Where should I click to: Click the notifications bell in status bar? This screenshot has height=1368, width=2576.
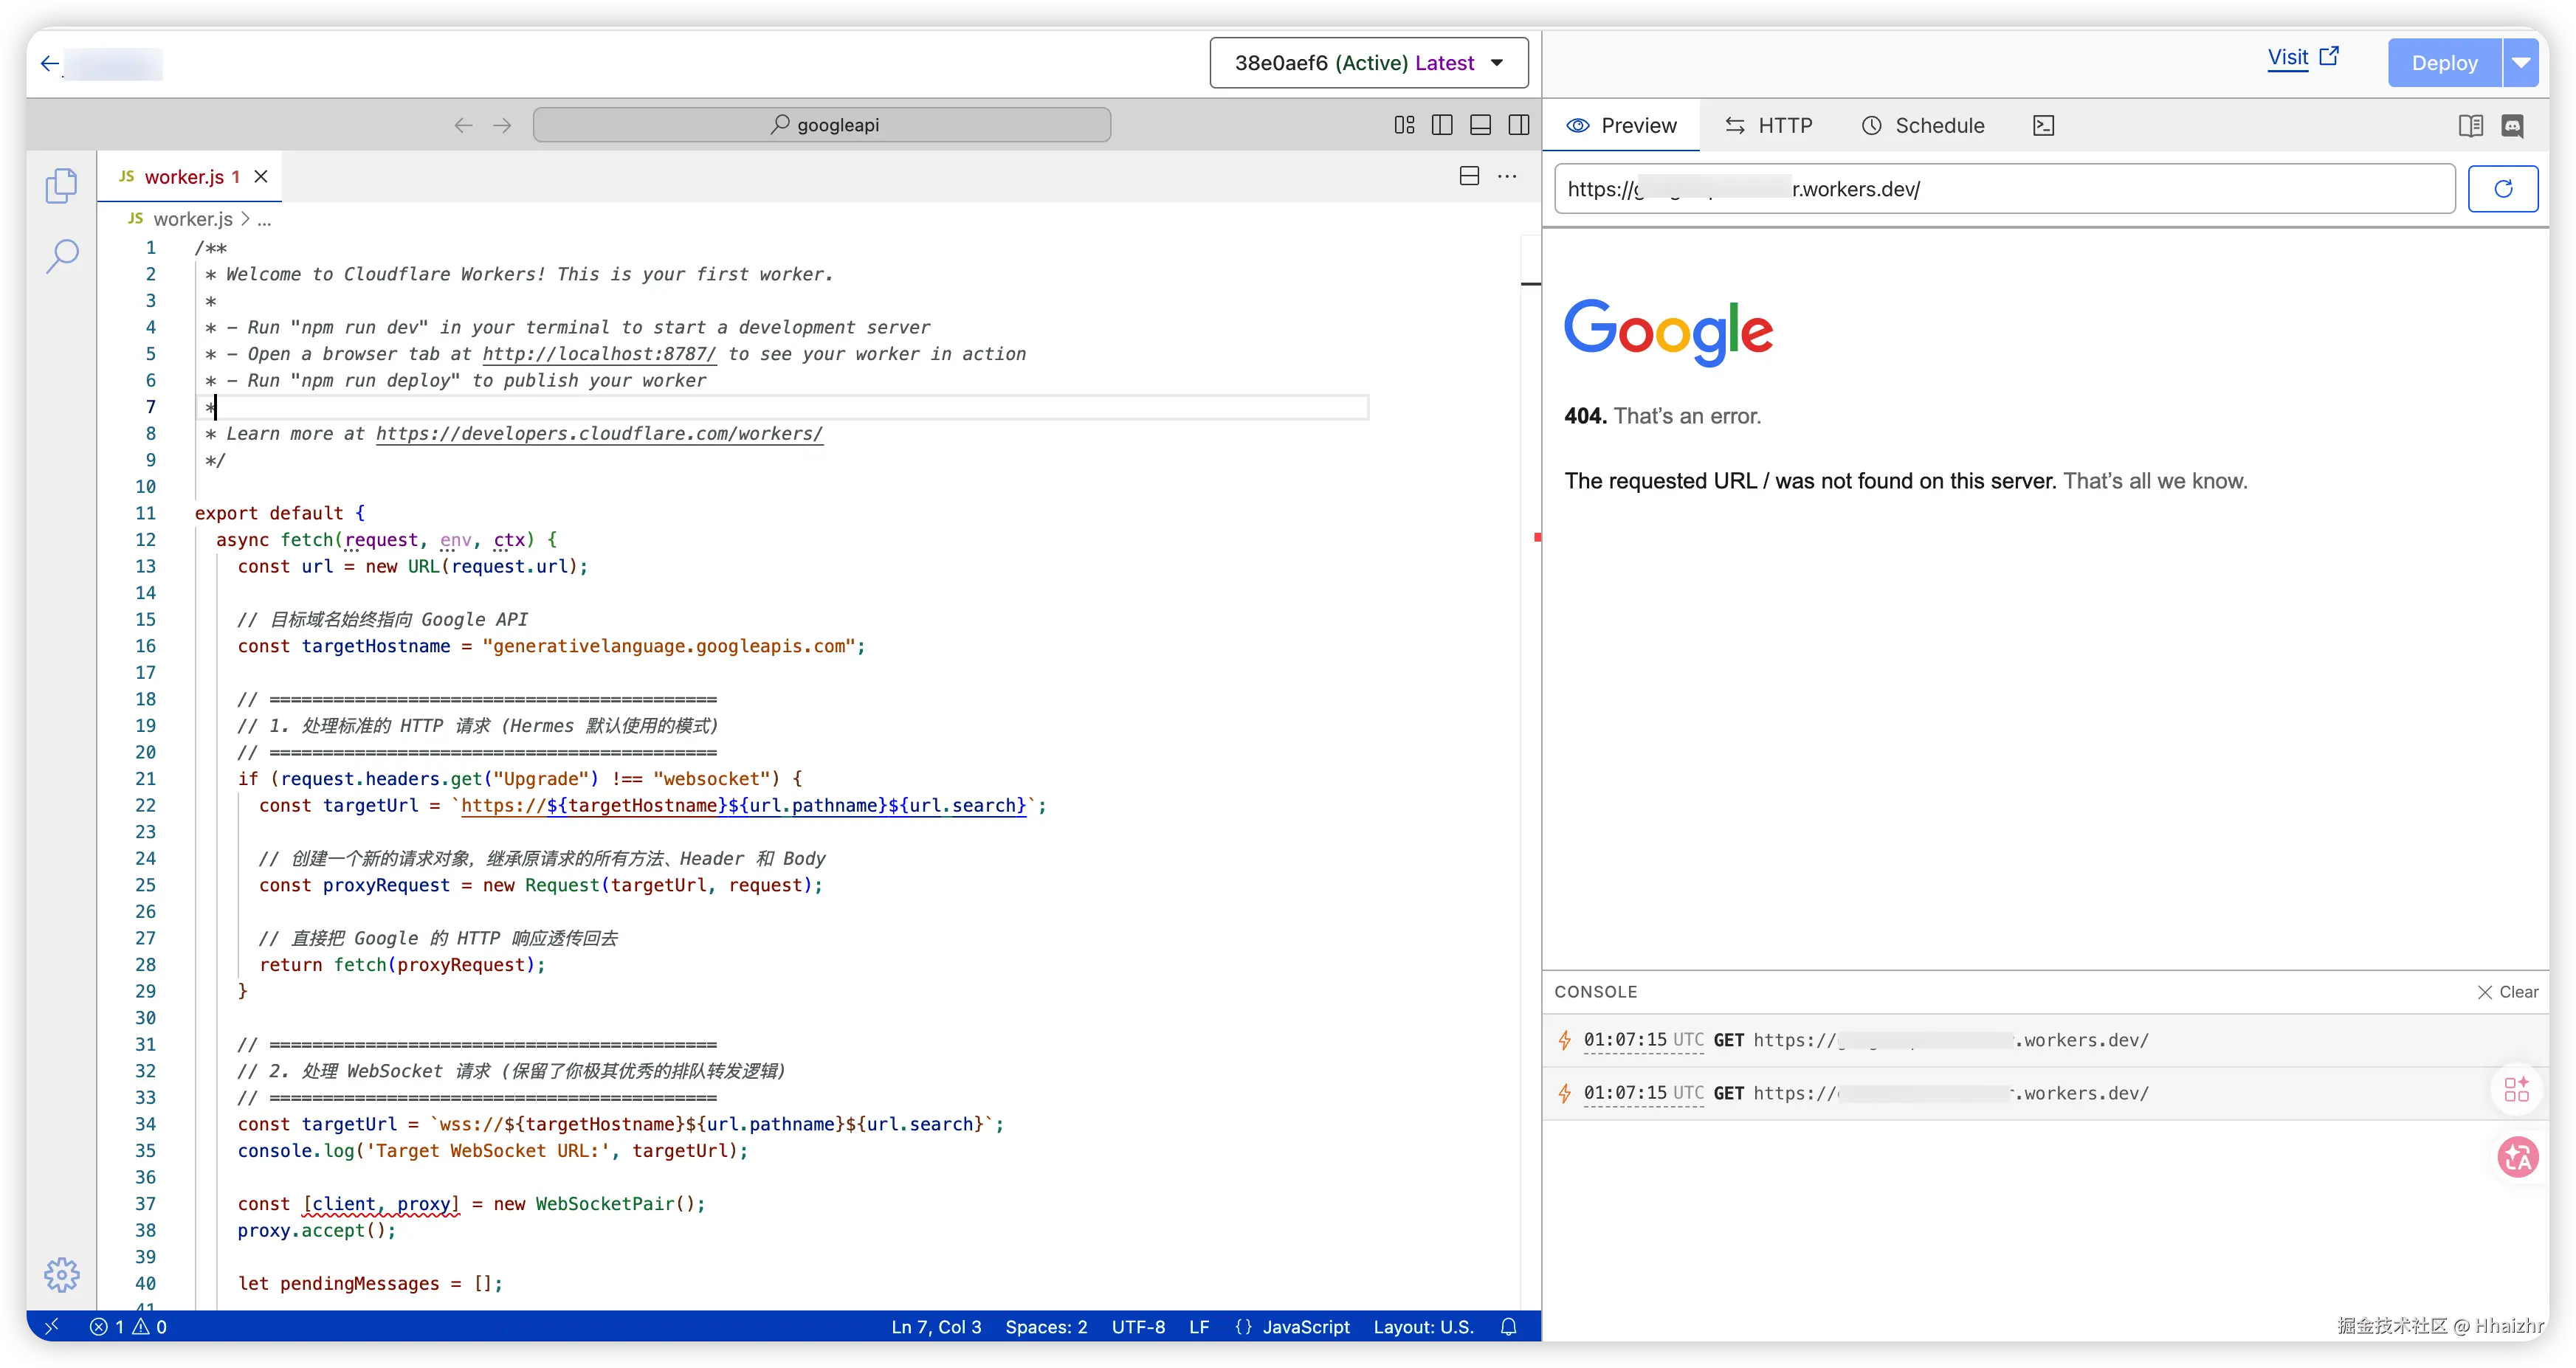click(x=1508, y=1327)
